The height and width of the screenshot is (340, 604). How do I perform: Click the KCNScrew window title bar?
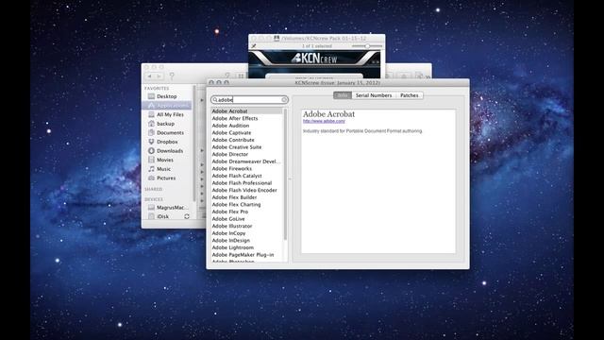[338, 82]
